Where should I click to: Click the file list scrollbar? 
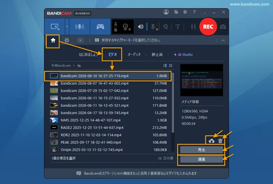click(173, 103)
